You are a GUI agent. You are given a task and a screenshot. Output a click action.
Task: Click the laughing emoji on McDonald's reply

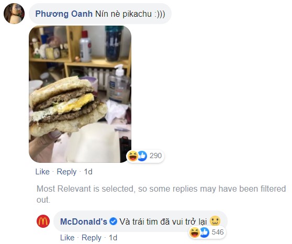[x=195, y=232]
